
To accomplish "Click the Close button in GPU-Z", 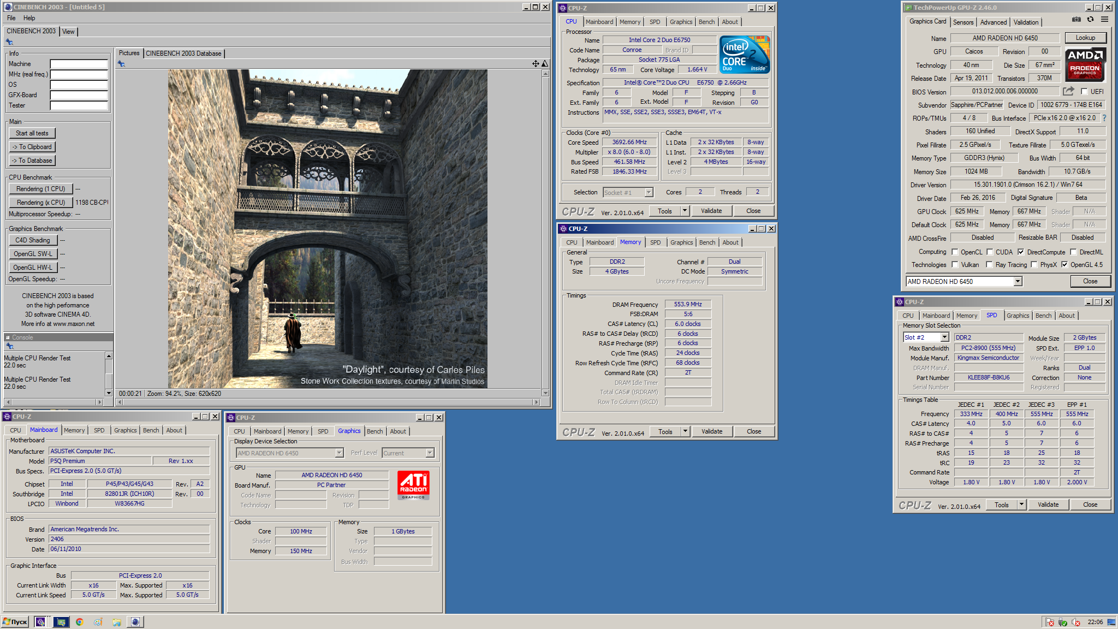I will [1090, 281].
